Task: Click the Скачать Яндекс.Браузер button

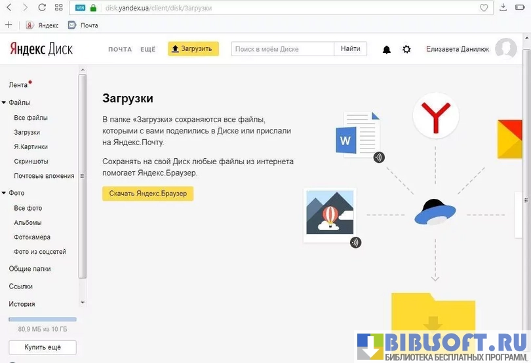Action: coord(148,194)
